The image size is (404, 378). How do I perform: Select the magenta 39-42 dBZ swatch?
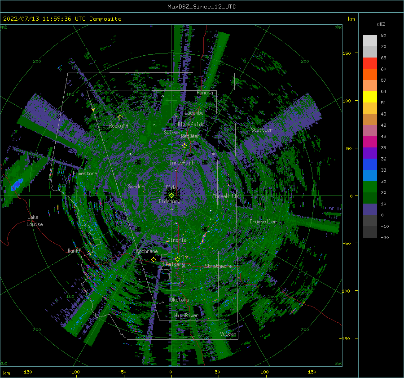(x=370, y=142)
